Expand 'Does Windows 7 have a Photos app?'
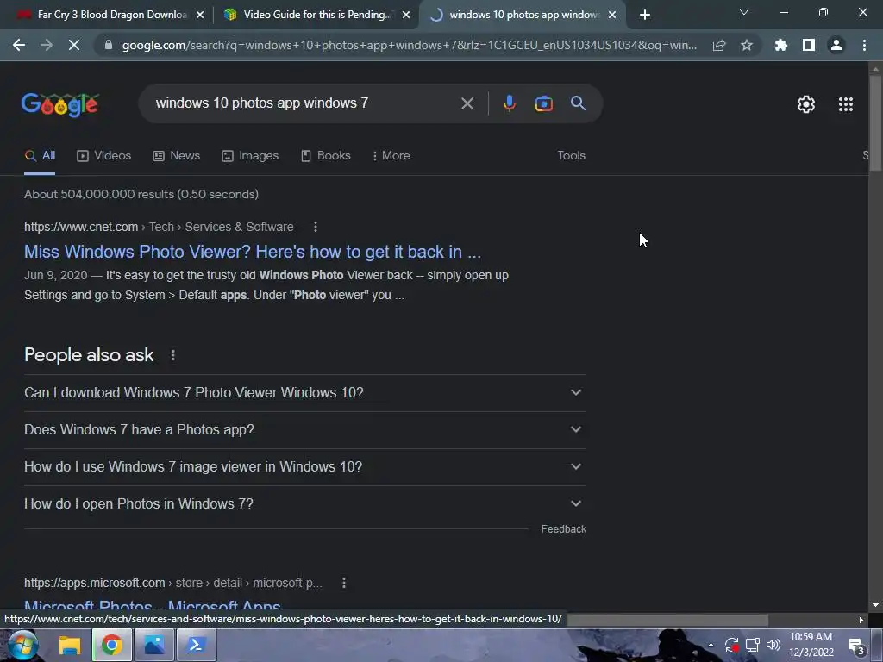 tap(305, 430)
